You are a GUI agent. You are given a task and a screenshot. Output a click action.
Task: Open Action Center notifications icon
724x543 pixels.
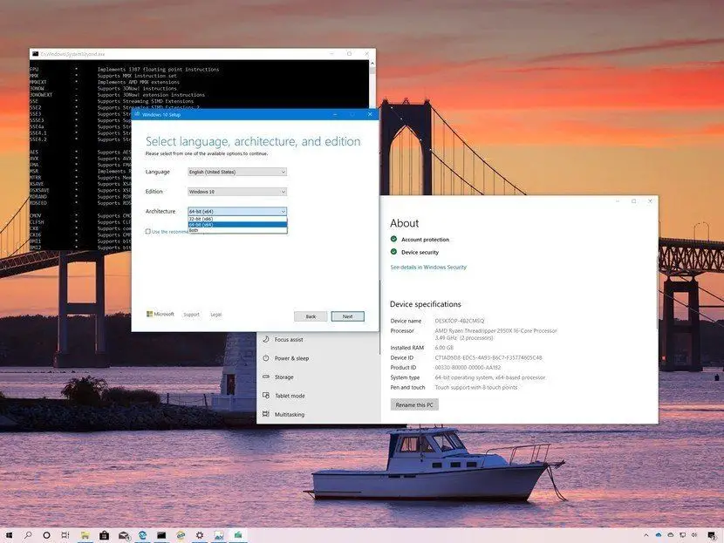712,535
